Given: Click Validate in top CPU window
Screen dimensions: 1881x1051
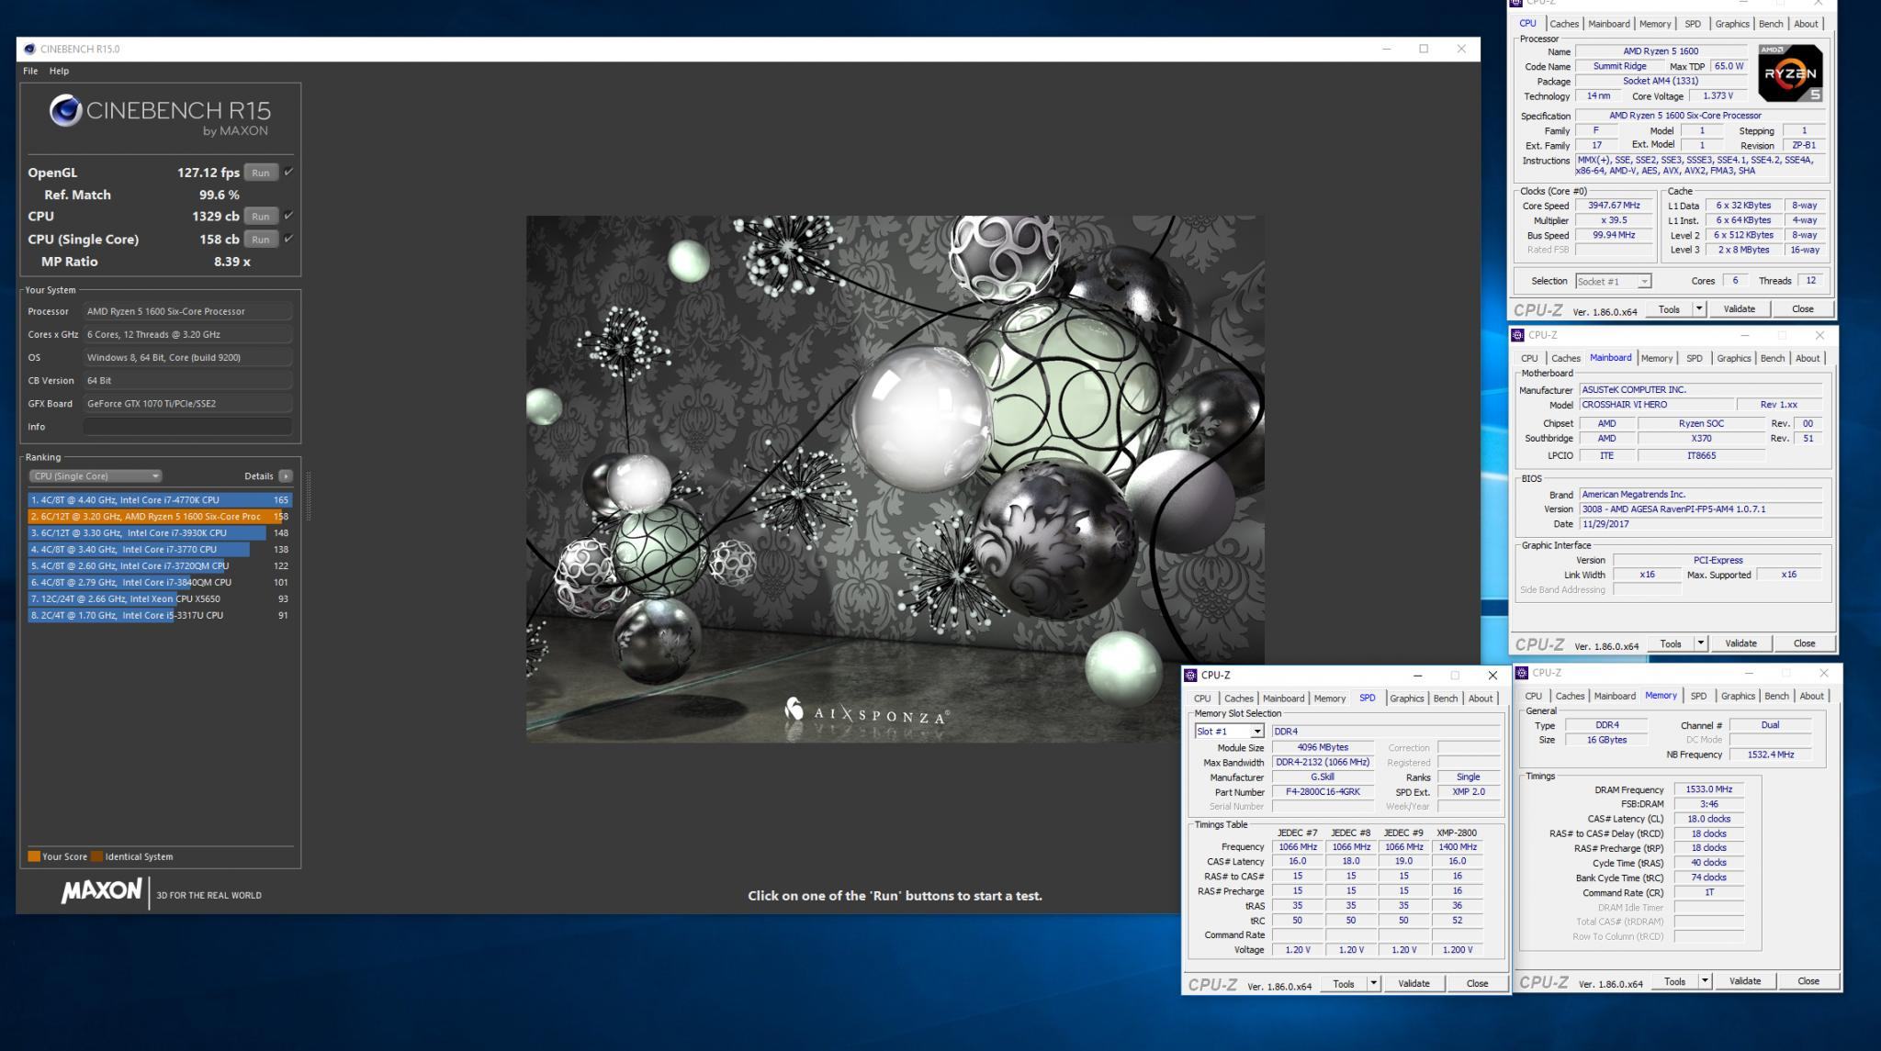Looking at the screenshot, I should pyautogui.click(x=1739, y=309).
